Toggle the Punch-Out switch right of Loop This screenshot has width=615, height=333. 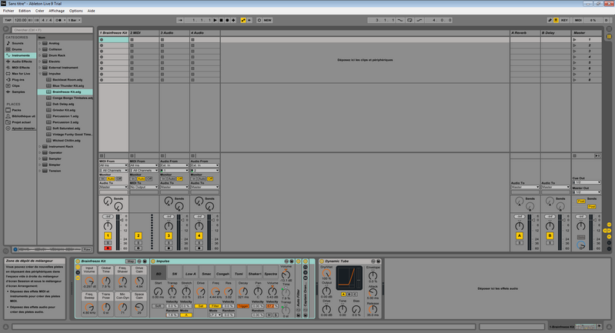click(x=419, y=20)
